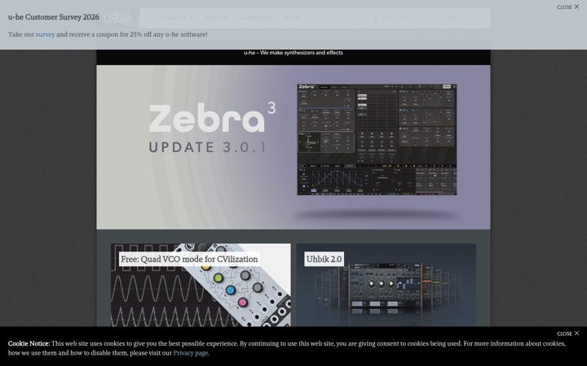Click the 'u-he Customer Survey 2026' heading
This screenshot has width=587, height=366.
(x=54, y=17)
